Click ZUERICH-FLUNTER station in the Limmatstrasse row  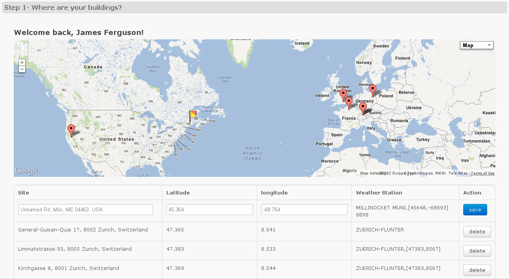click(x=398, y=249)
